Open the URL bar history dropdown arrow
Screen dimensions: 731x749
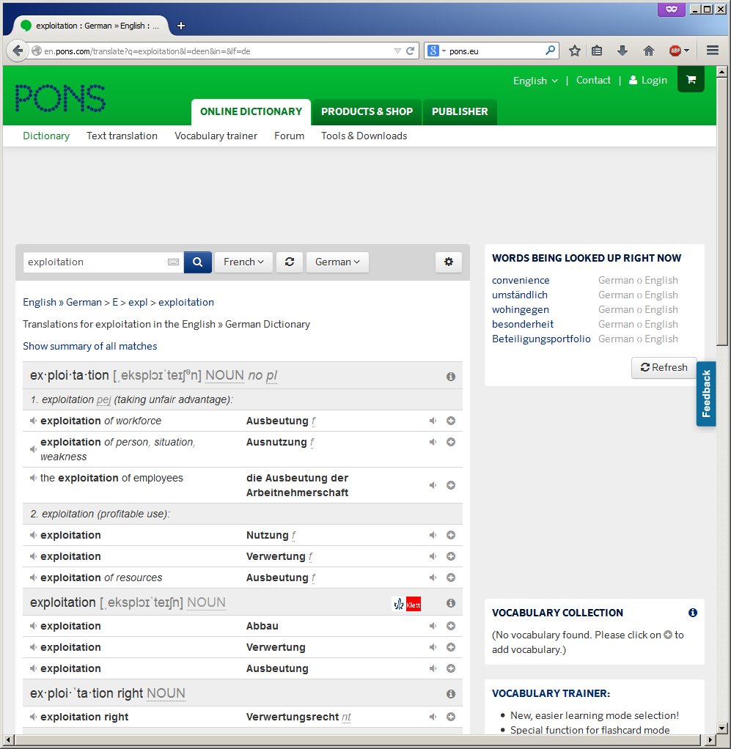(397, 51)
